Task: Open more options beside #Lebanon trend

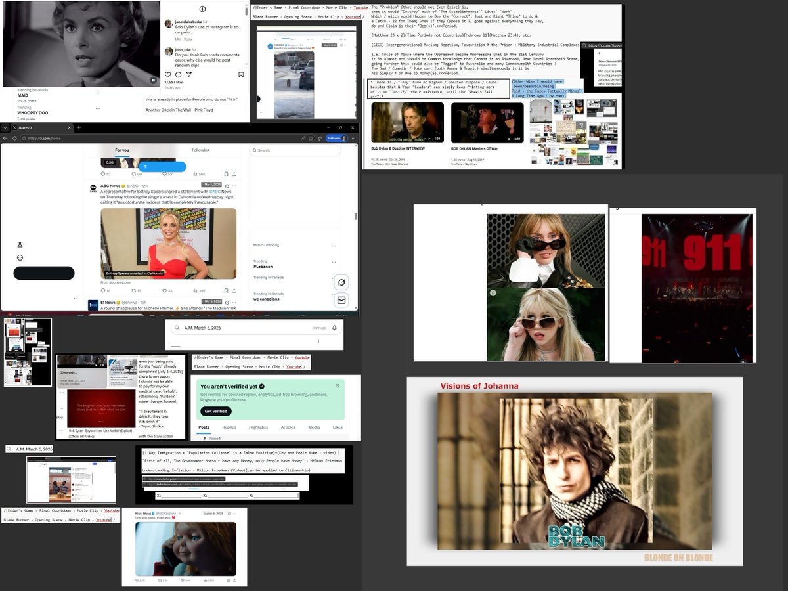Action: [332, 261]
